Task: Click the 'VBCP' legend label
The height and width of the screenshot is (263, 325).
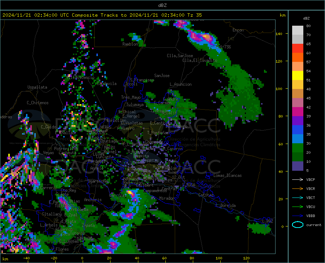Action: coord(311,179)
